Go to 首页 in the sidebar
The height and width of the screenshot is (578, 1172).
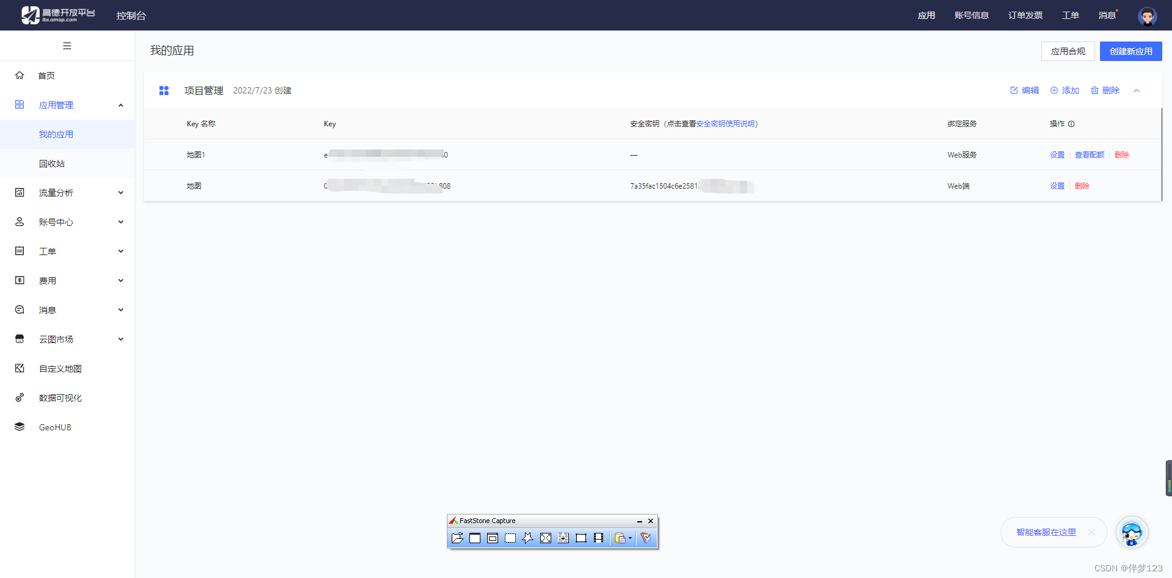pos(46,76)
